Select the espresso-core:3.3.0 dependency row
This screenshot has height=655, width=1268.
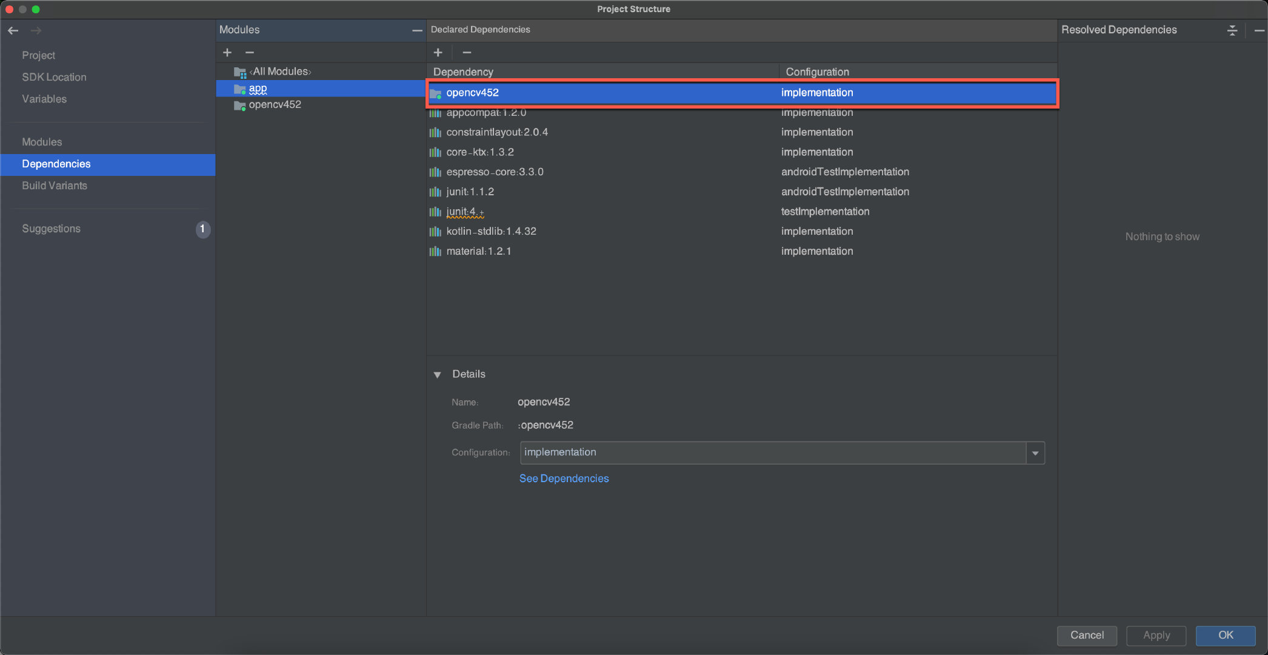point(495,172)
